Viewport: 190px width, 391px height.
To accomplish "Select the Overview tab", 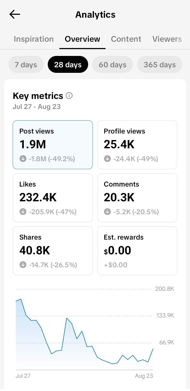I will point(82,39).
